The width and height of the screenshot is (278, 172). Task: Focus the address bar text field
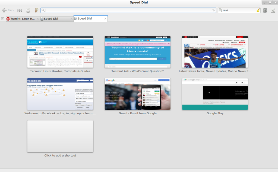coord(129,10)
